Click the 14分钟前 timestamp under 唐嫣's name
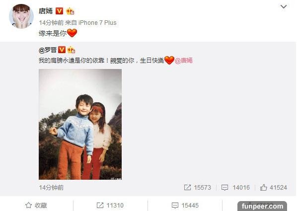The image size is (297, 211). click(51, 23)
